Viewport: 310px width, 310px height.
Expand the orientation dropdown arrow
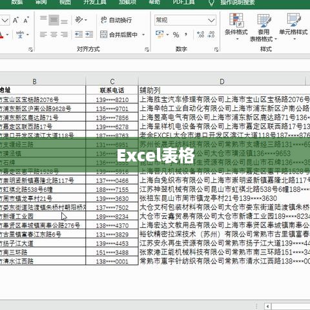86,20
